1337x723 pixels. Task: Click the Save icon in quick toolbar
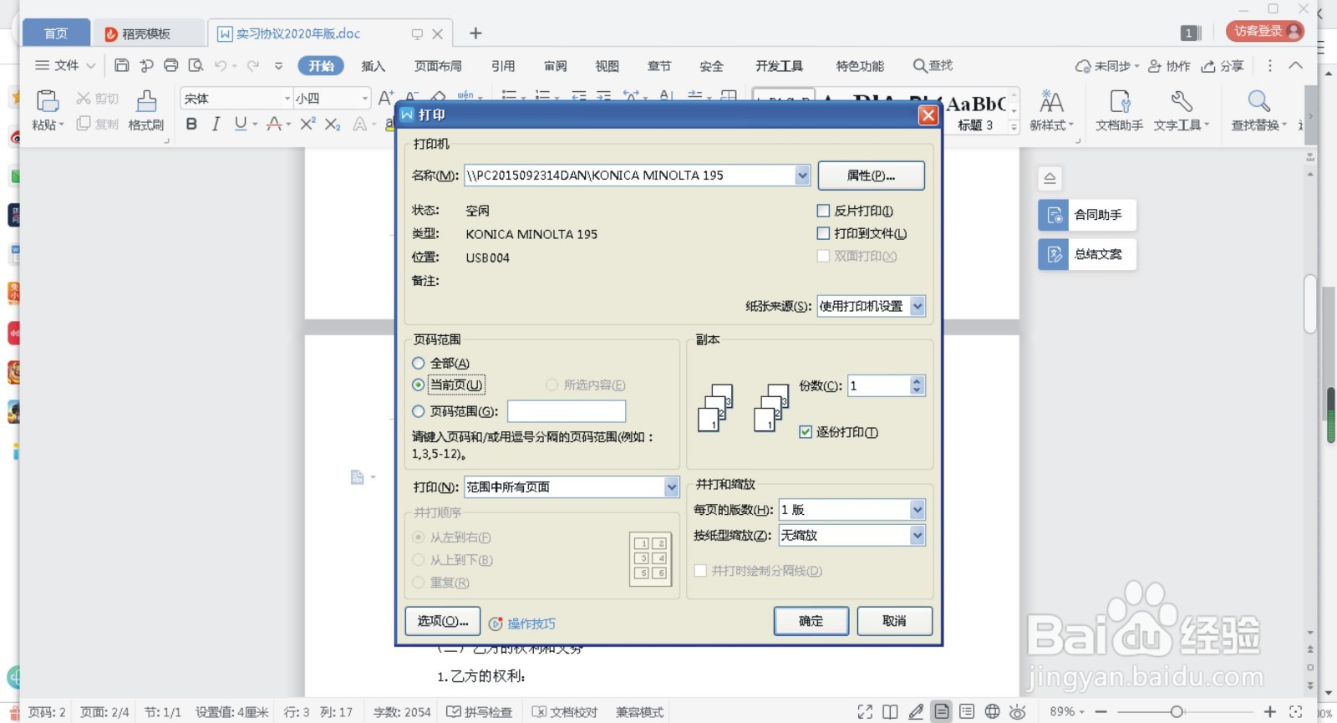[x=121, y=65]
